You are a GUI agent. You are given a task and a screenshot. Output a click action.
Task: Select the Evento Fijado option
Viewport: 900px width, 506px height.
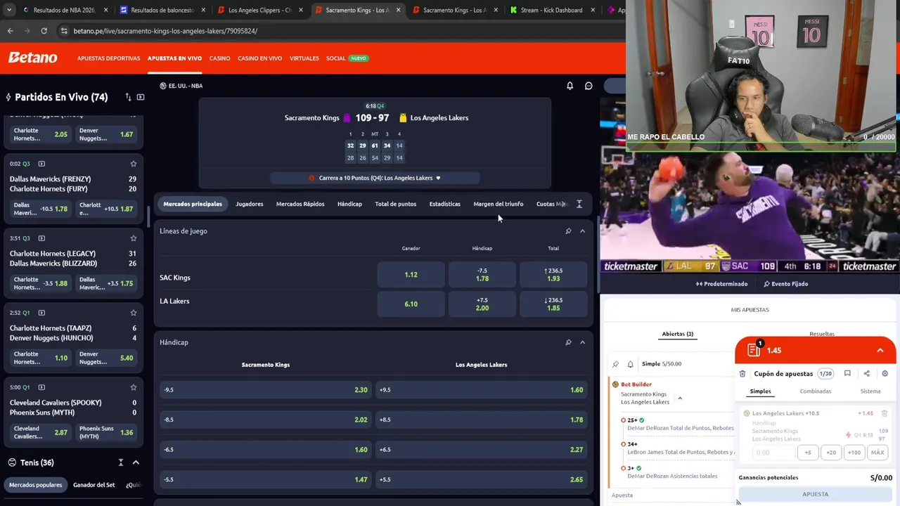tap(785, 284)
